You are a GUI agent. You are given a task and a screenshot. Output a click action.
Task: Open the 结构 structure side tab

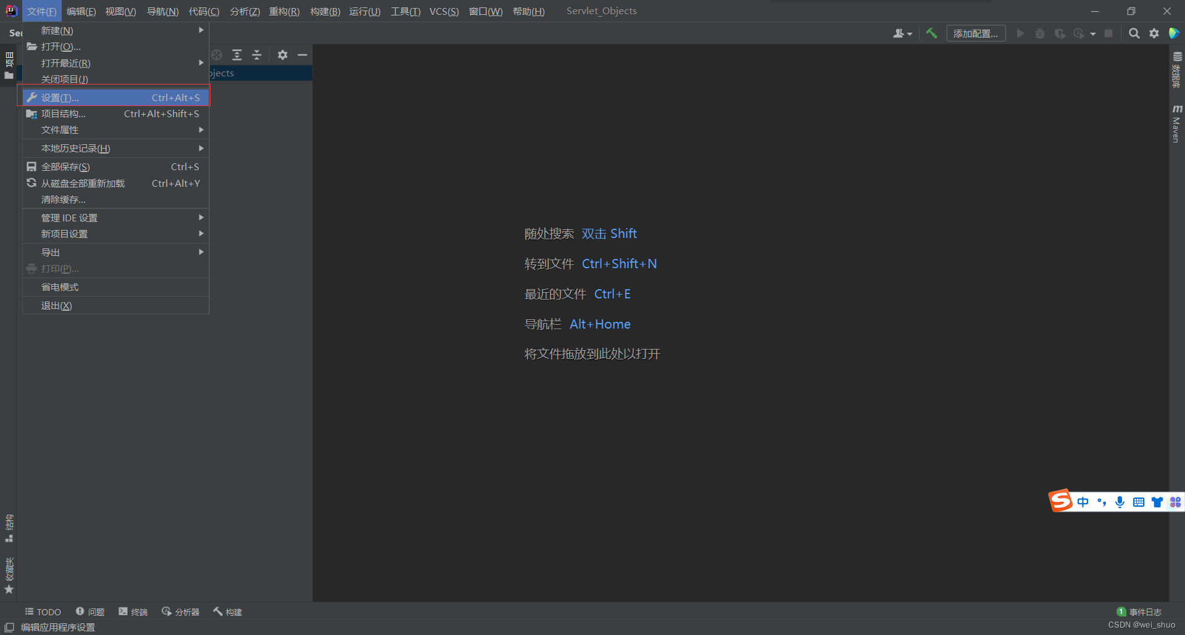[9, 528]
